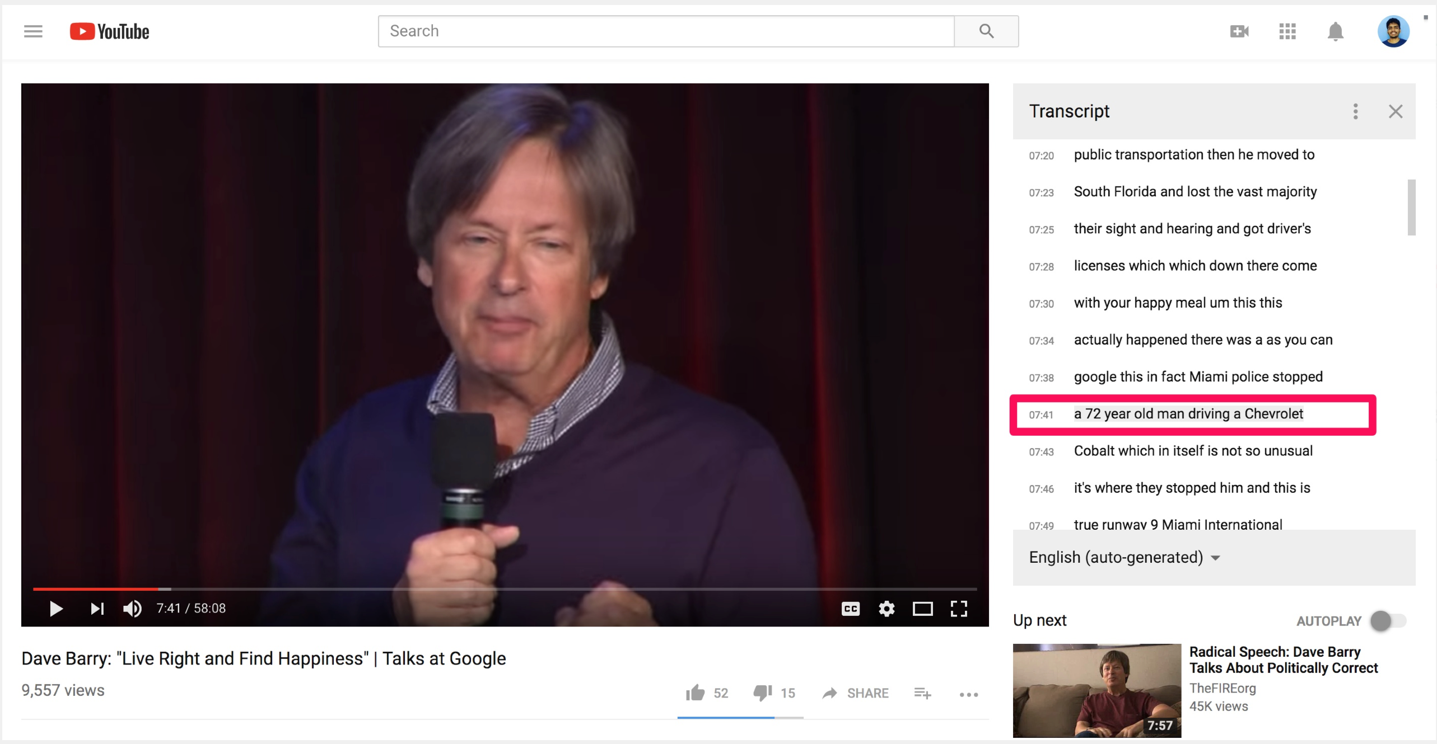
Task: Toggle the Autoplay switch
Action: tap(1387, 620)
